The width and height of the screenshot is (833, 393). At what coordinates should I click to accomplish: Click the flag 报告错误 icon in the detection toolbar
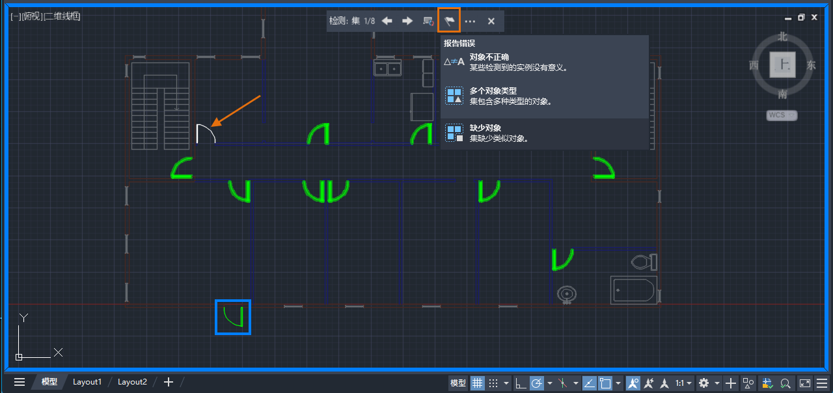tap(449, 20)
